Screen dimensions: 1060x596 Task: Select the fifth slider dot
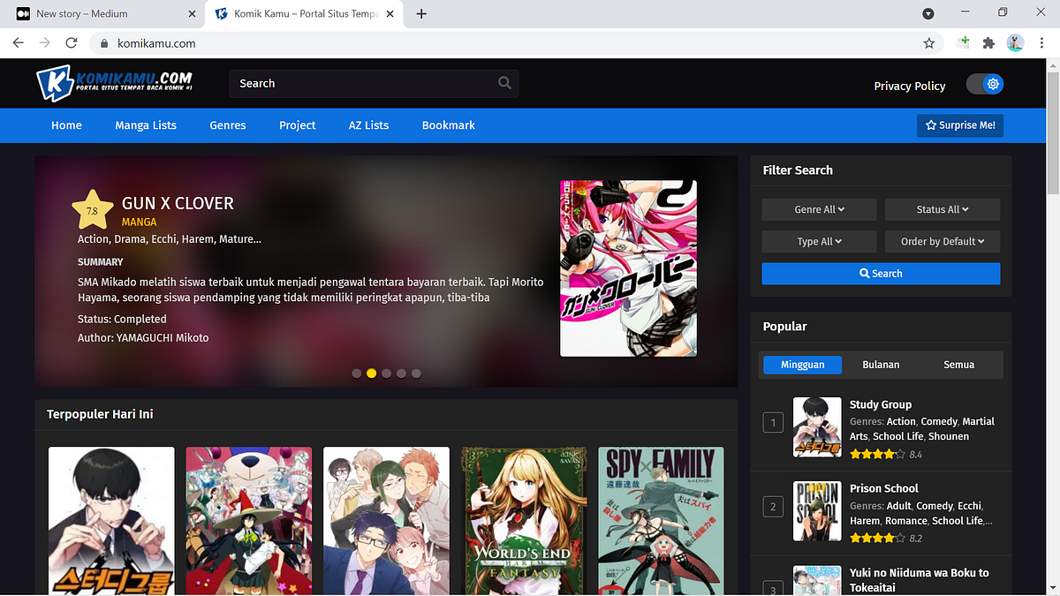(x=416, y=373)
